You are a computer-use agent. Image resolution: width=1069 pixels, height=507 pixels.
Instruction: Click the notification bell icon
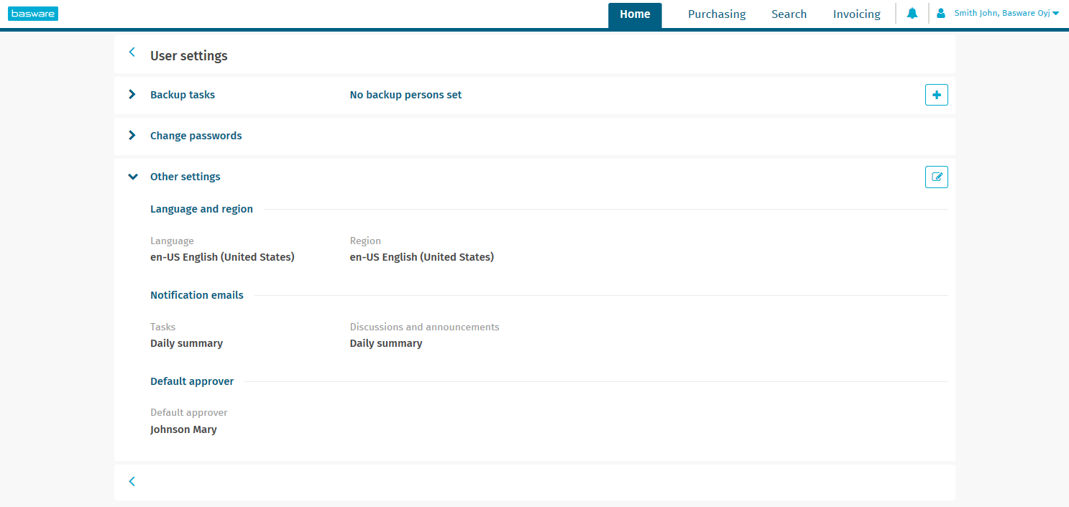point(912,13)
